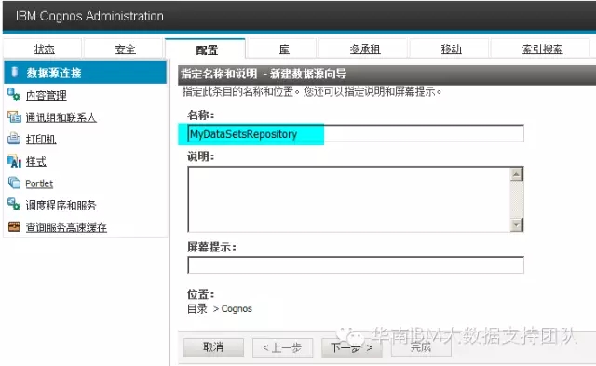
Task: Click the 取消 cancel button
Action: pos(213,347)
